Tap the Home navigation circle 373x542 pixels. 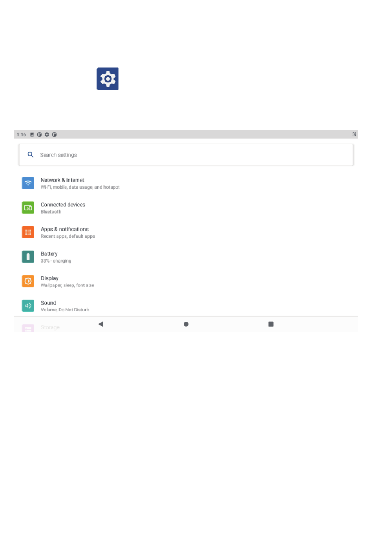click(186, 324)
